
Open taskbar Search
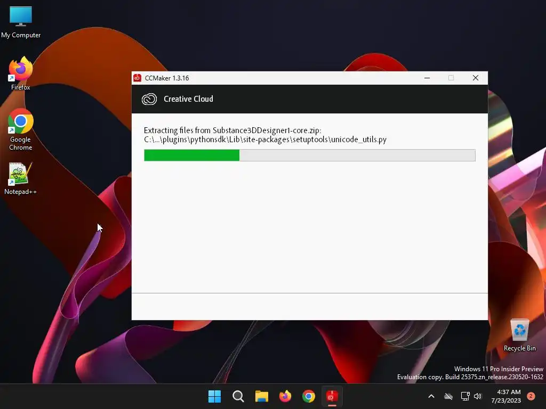pyautogui.click(x=238, y=396)
